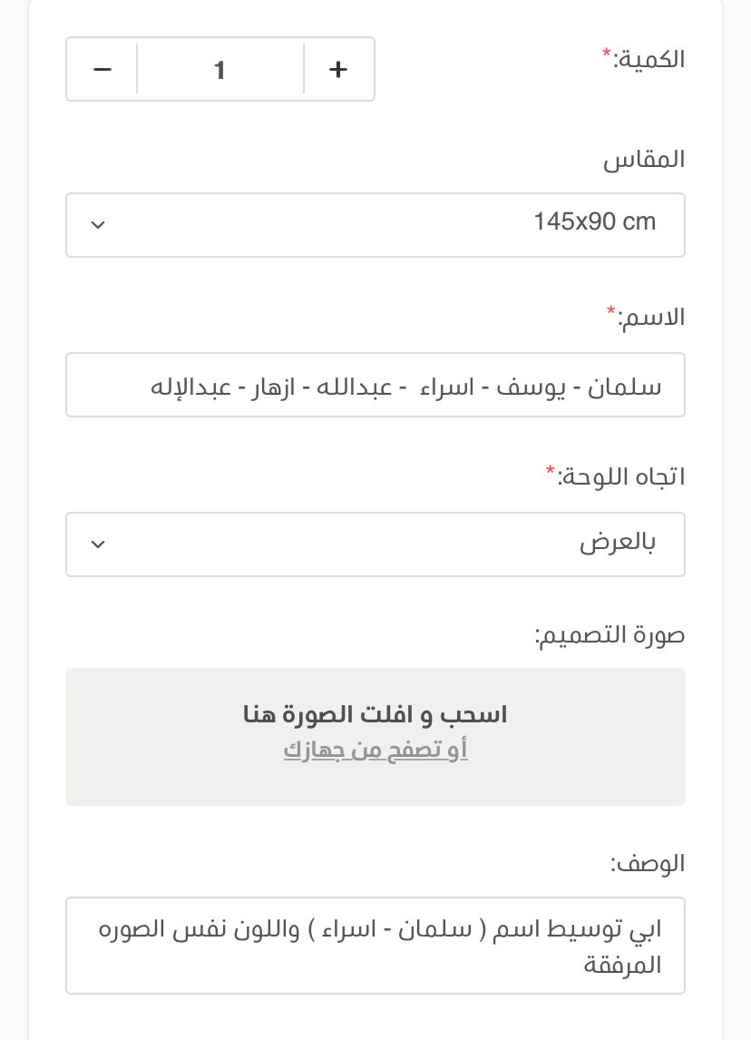751x1040 pixels.
Task: Click the الوصف field label
Action: click(648, 863)
